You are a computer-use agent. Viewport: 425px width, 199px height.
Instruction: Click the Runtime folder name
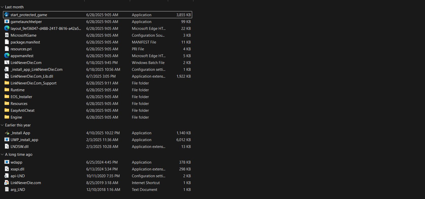point(17,90)
